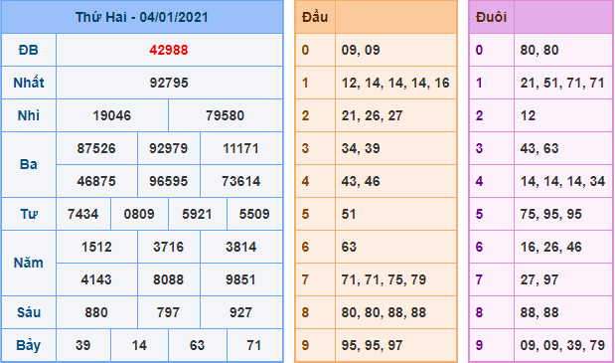Click Đuôi values 14, 14, 14, 34
The height and width of the screenshot is (363, 615).
click(562, 181)
